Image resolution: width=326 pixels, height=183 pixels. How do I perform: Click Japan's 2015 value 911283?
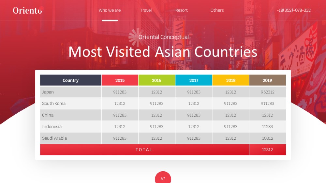[120, 92]
